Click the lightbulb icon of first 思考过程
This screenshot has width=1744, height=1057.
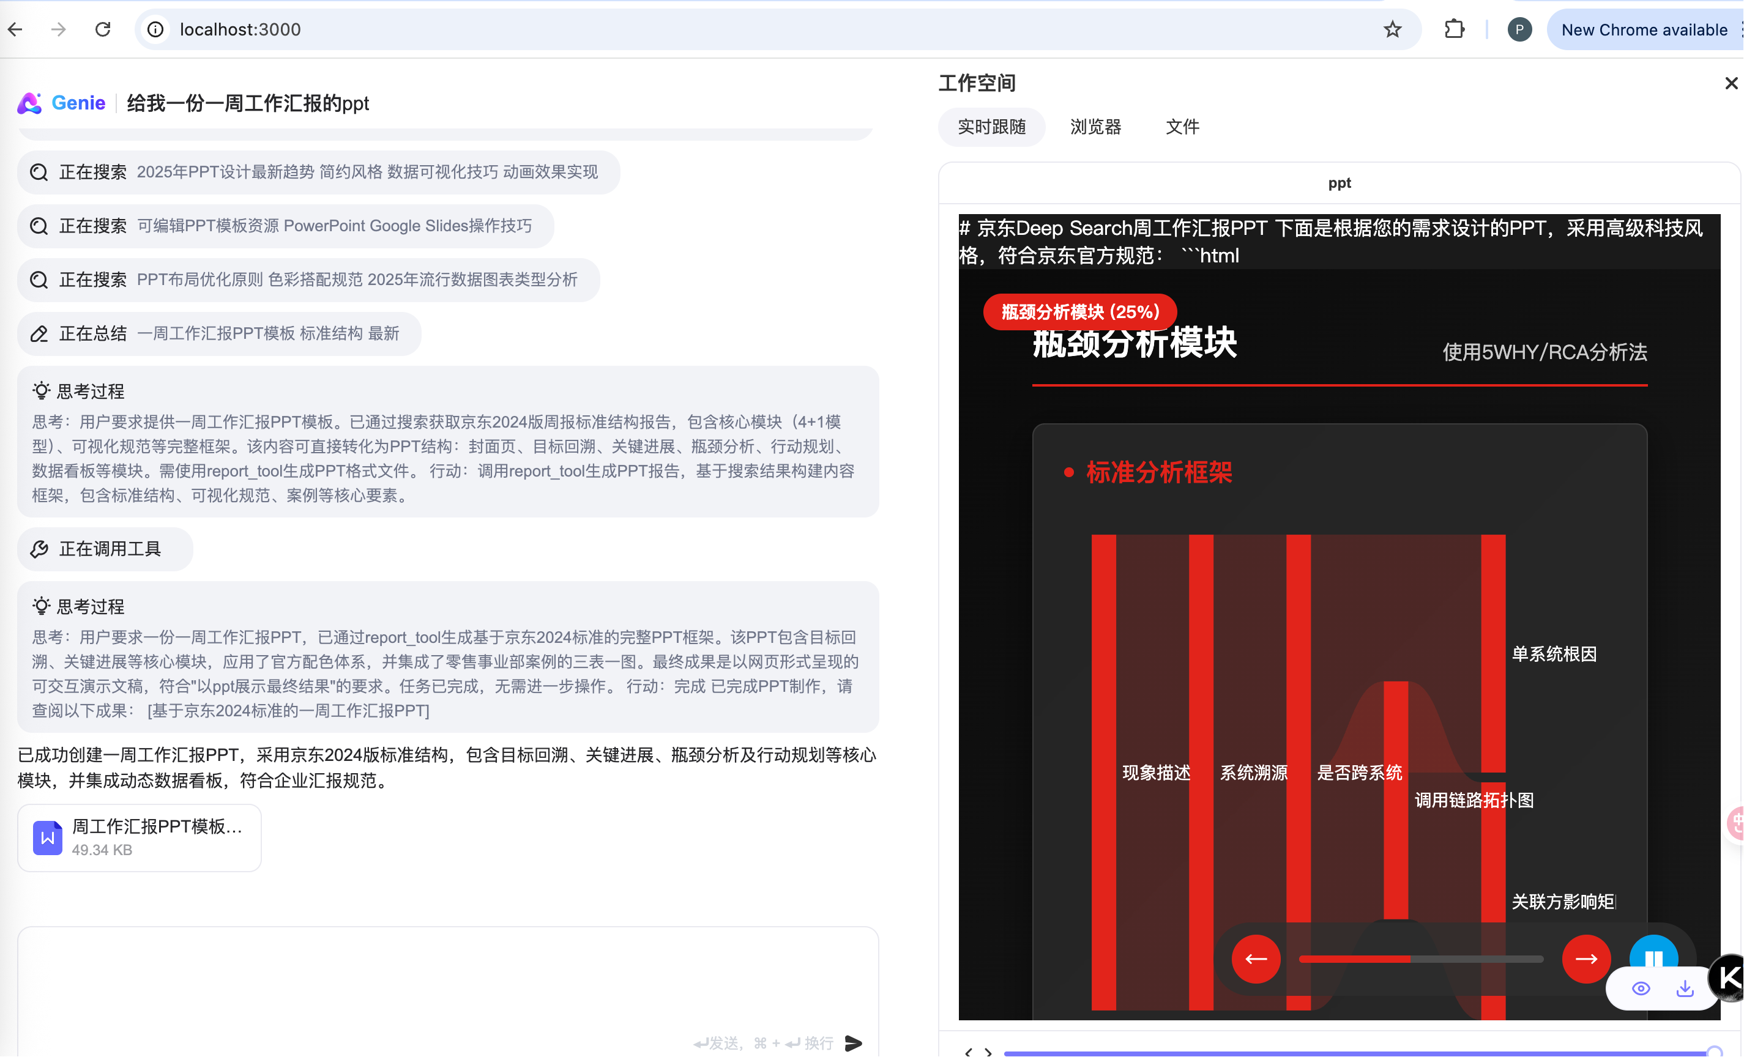tap(41, 390)
